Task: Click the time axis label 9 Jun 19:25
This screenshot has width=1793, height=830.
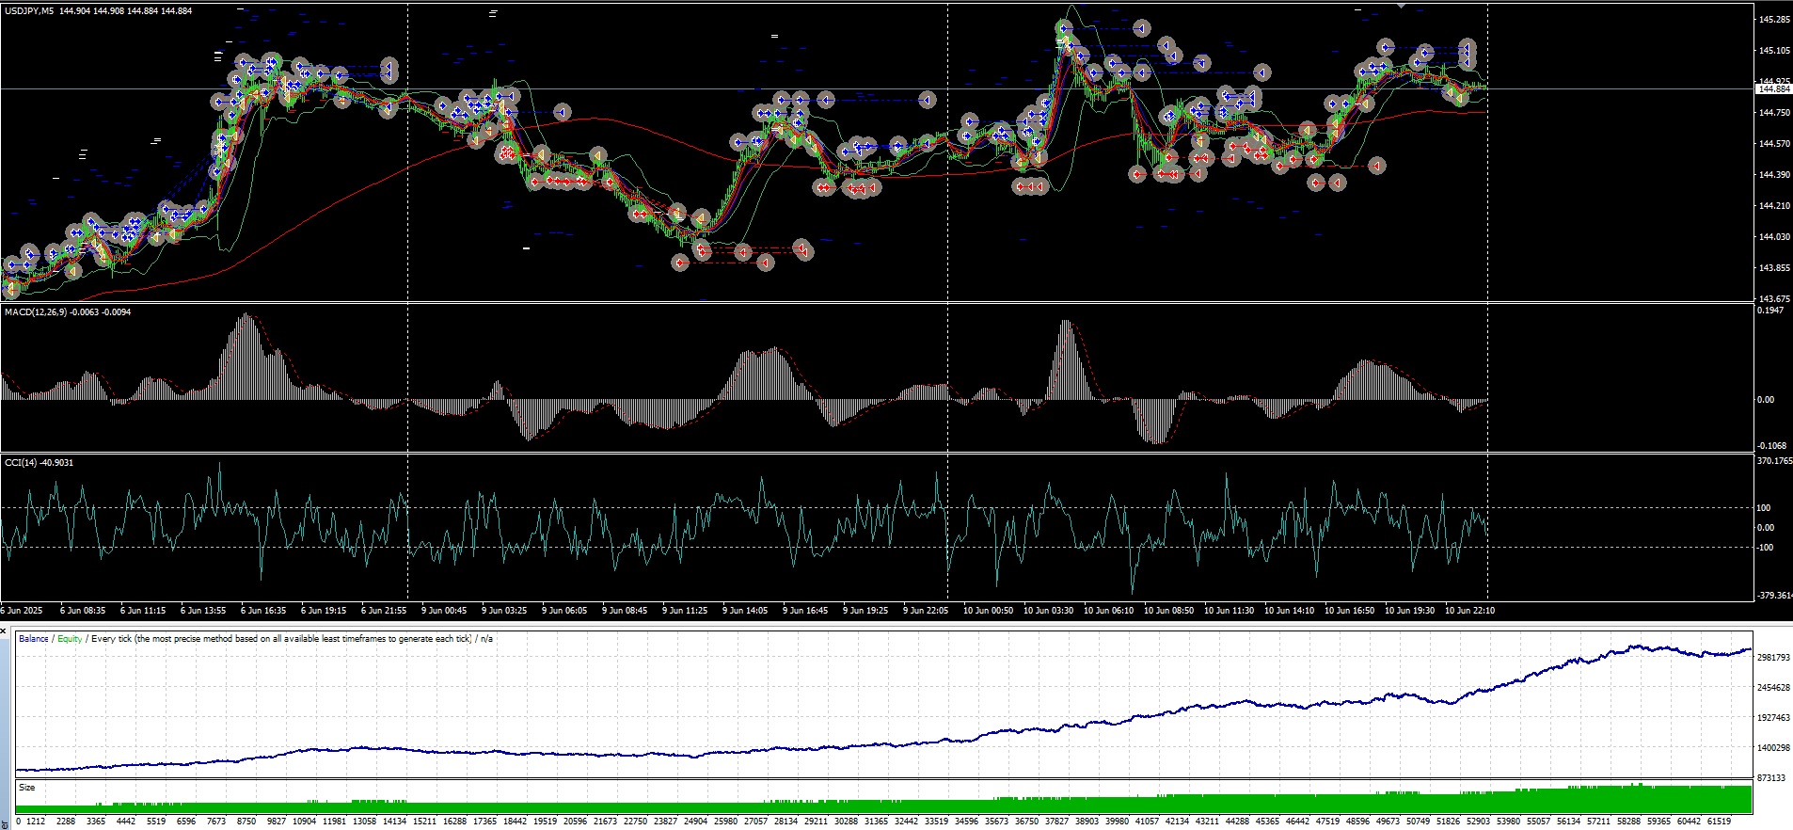Action: point(865,611)
